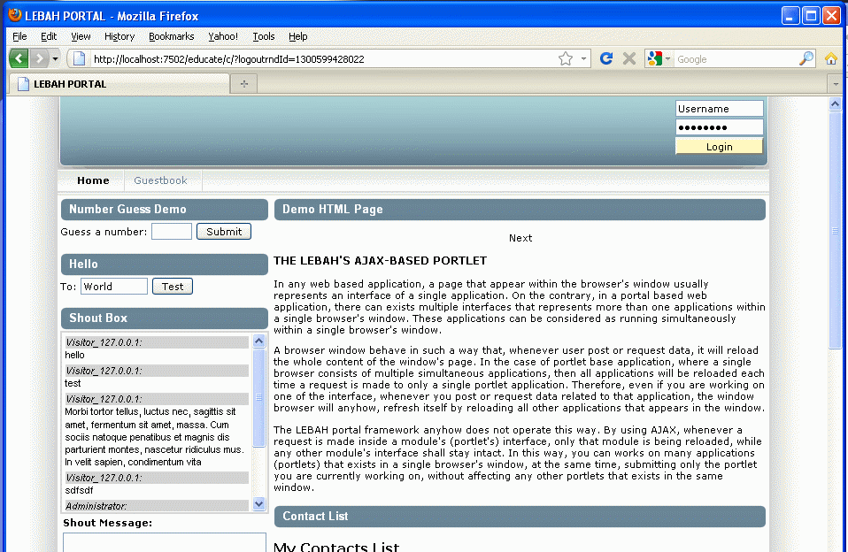Open the Google search engine selector

(659, 58)
